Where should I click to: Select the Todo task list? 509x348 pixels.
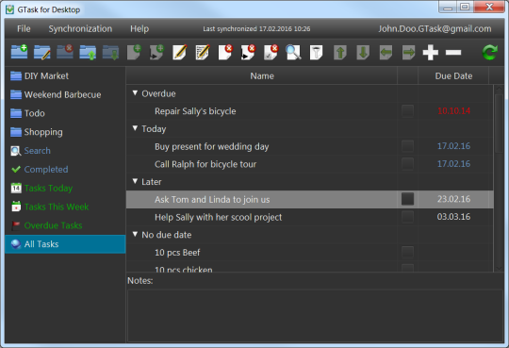click(x=65, y=113)
